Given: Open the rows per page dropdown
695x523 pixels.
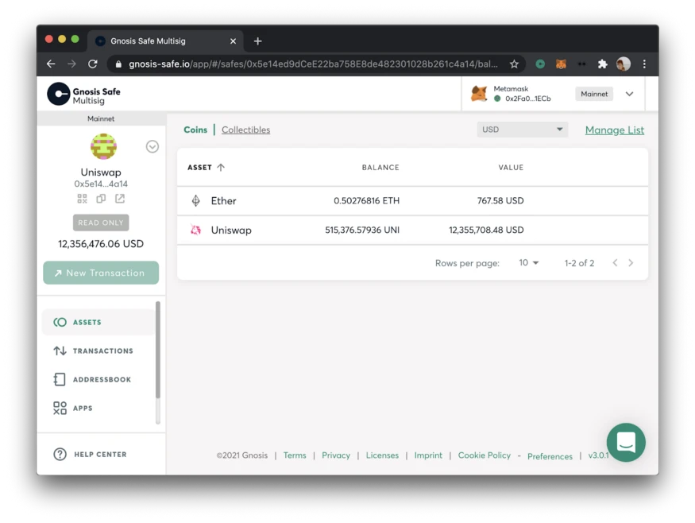Looking at the screenshot, I should point(529,263).
